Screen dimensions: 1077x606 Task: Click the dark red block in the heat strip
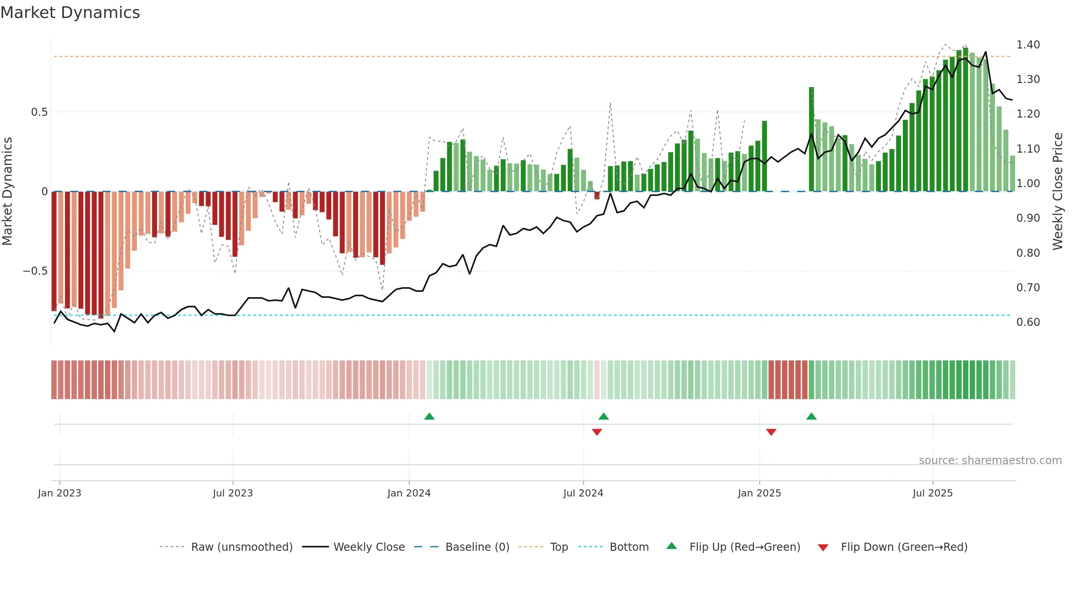pos(788,380)
